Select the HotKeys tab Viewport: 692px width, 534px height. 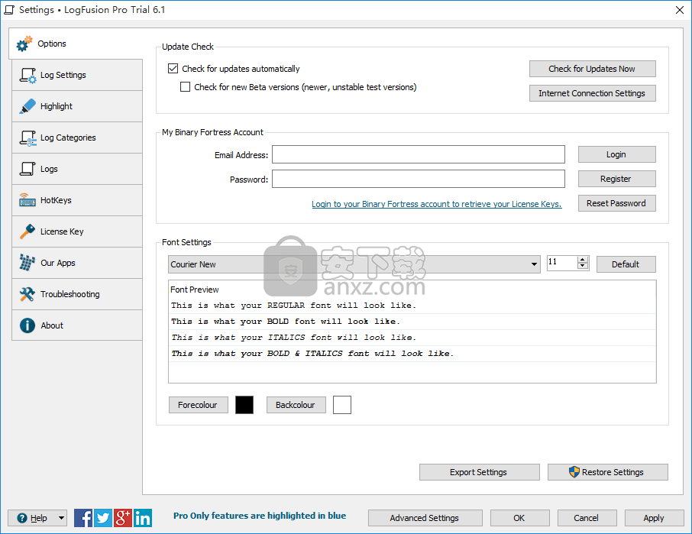[x=77, y=200]
